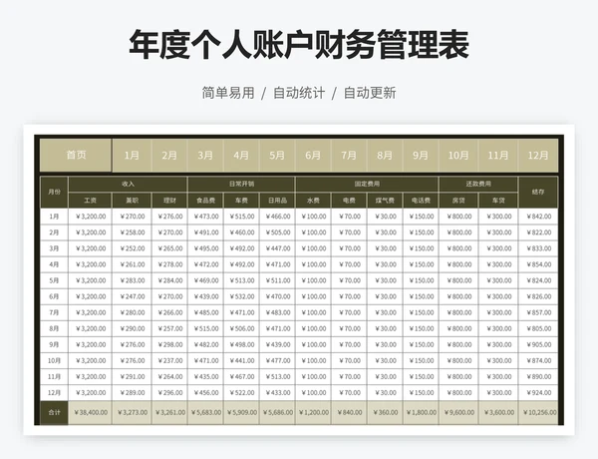Select the 水费 column header
Screen dimensions: 598x459
click(313, 201)
